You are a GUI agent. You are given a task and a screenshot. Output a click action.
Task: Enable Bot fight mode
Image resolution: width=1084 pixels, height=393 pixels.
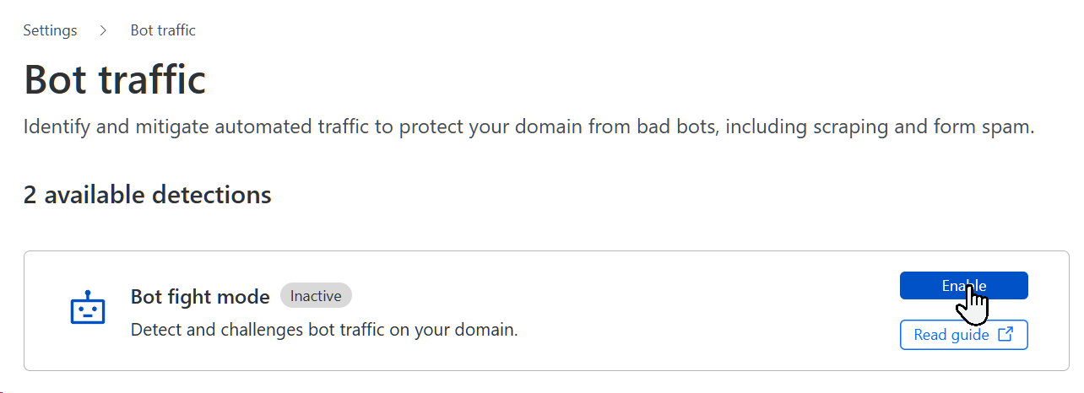click(x=963, y=286)
